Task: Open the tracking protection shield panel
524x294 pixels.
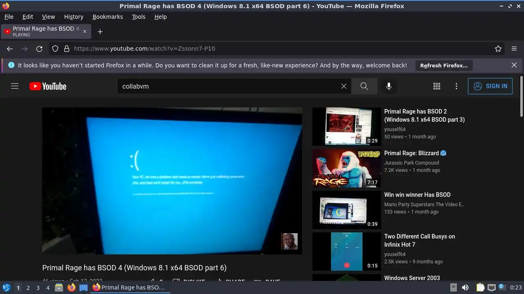Action: click(x=55, y=49)
